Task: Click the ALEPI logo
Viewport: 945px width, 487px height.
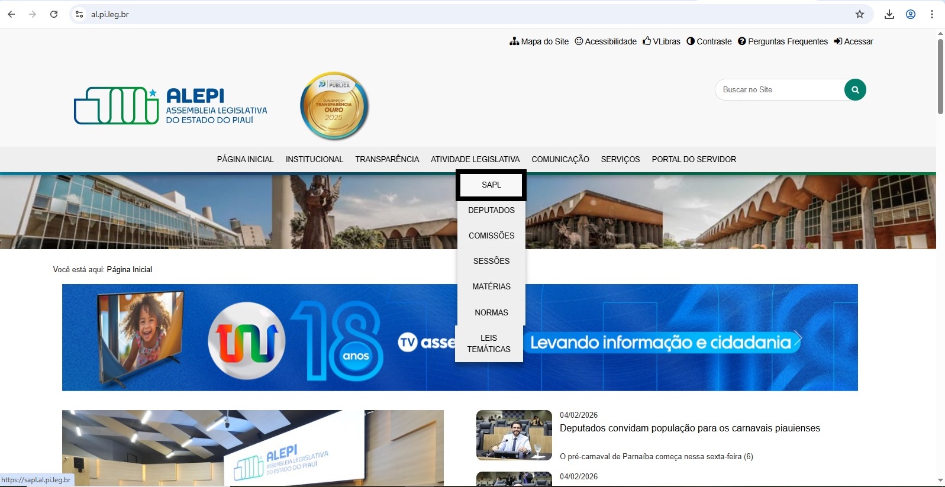Action: (x=170, y=105)
